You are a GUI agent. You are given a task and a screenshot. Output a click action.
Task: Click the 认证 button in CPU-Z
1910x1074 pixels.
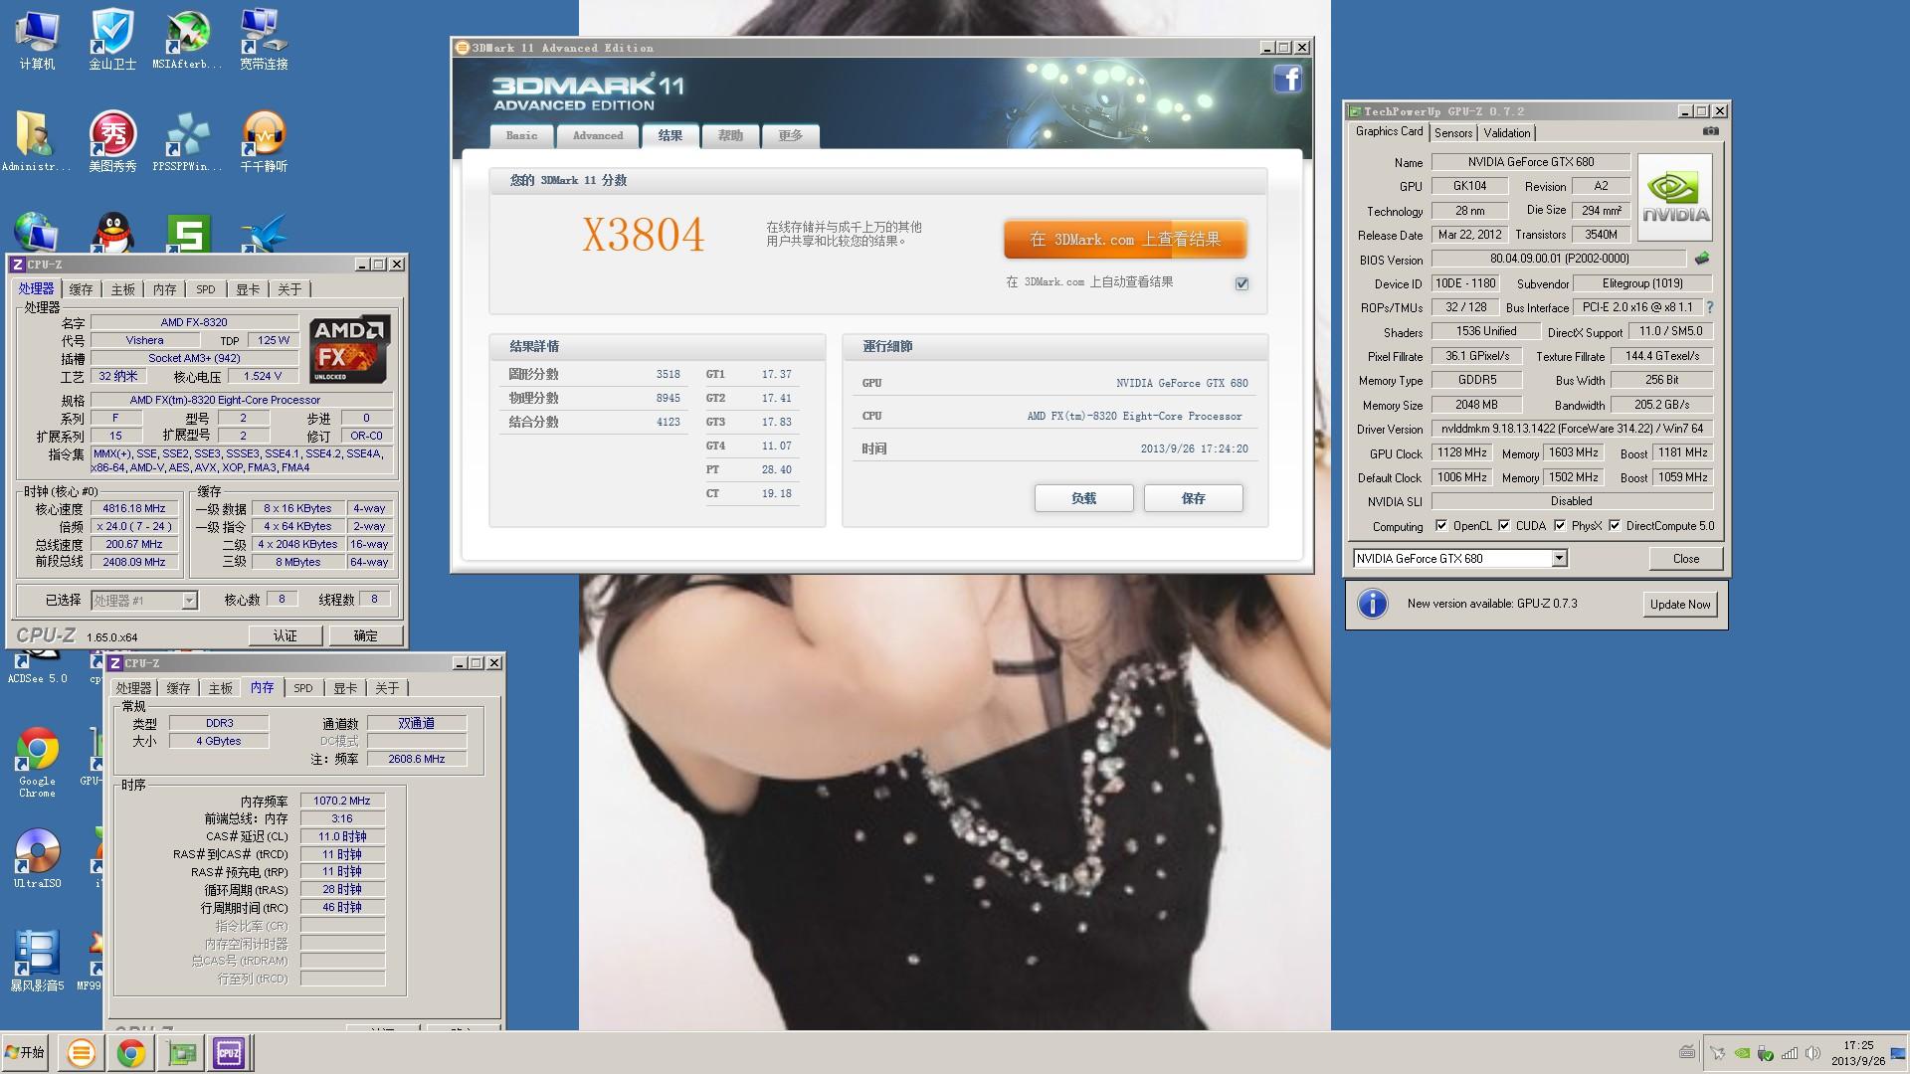click(286, 635)
